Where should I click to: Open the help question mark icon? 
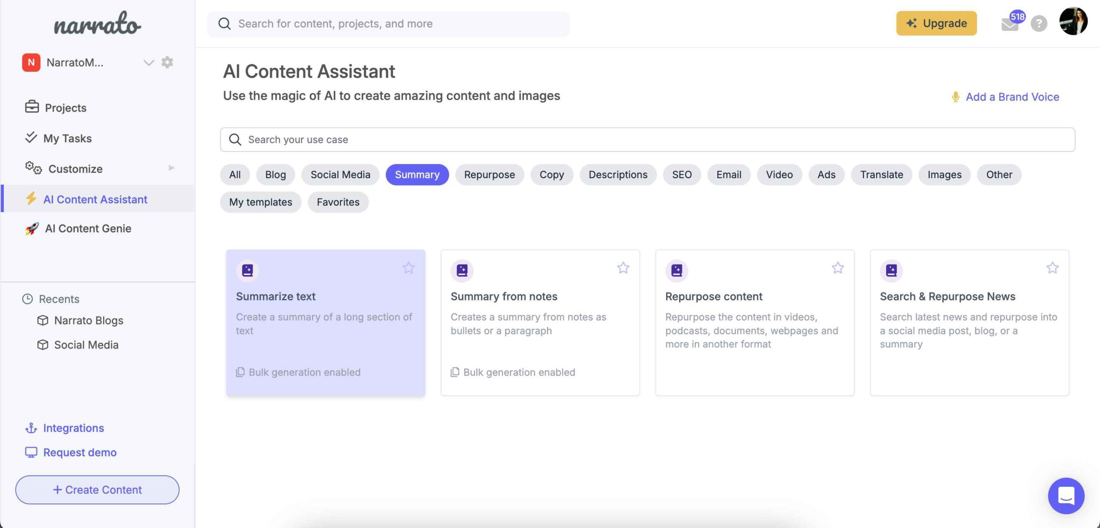click(x=1039, y=24)
